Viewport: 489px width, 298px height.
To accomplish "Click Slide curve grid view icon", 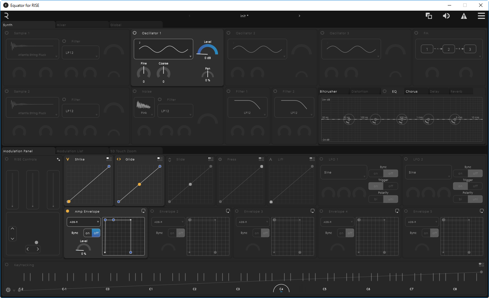I will tap(211, 159).
